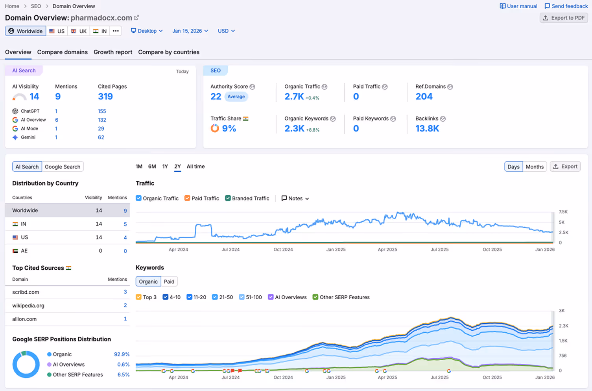Viewport: 592px width, 391px height.
Task: Click the Notes speech bubble icon
Action: click(284, 198)
